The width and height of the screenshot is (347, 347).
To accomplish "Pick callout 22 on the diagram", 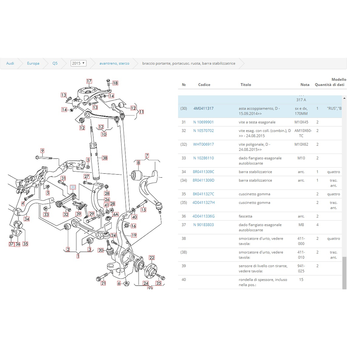I will click(x=152, y=257).
